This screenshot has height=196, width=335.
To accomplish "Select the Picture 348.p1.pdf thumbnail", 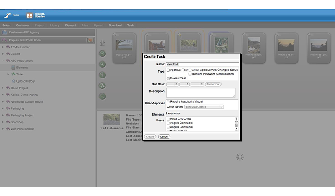I will [x=286, y=48].
